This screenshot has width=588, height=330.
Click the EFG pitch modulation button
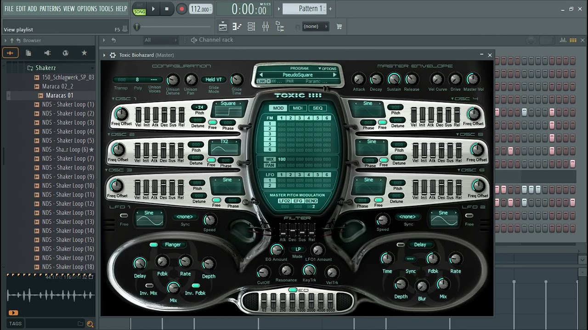pos(298,201)
